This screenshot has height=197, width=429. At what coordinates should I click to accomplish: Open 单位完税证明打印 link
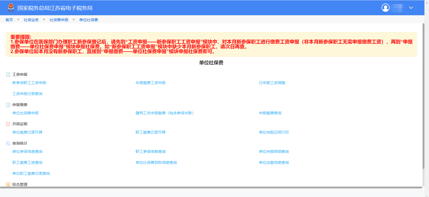coord(274,132)
